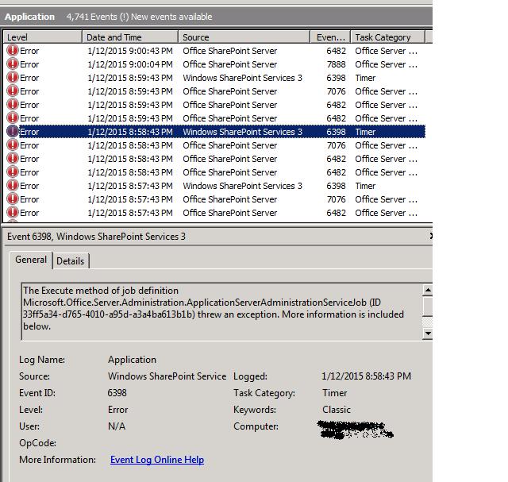This screenshot has height=482, width=508.
Task: Sort events by Level column header
Action: [42, 37]
